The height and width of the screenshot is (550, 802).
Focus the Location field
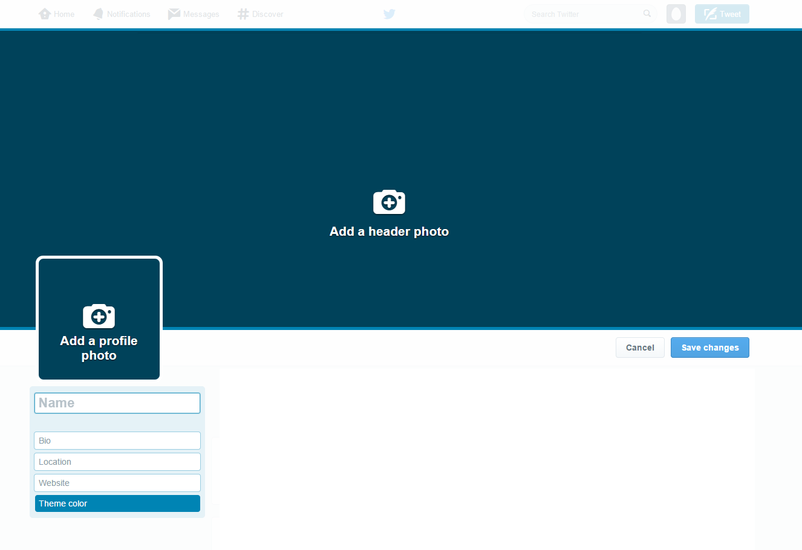coord(117,462)
